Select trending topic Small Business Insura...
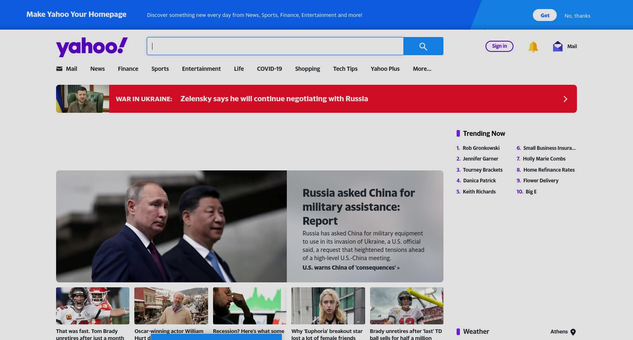 [549, 148]
